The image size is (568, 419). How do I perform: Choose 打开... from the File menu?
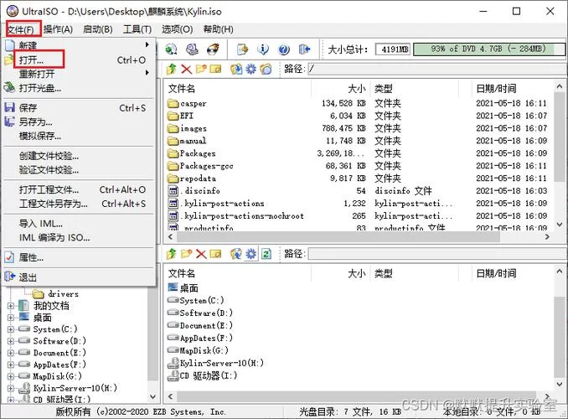click(x=79, y=59)
